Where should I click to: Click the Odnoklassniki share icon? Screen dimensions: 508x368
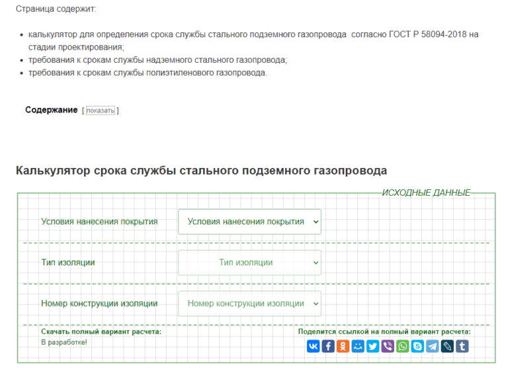coord(343,346)
